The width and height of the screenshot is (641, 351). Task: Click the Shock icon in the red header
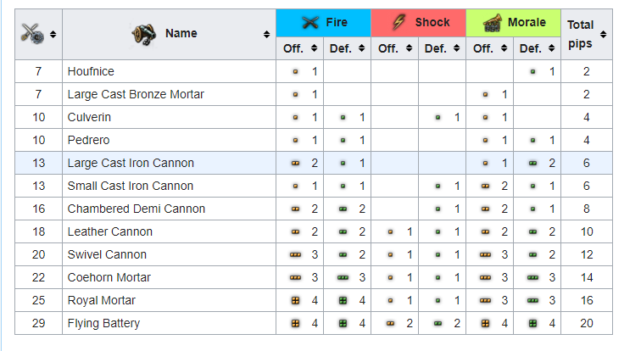click(400, 23)
